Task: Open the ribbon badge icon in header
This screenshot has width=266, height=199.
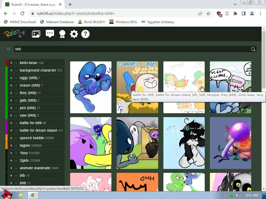Action: [62, 34]
